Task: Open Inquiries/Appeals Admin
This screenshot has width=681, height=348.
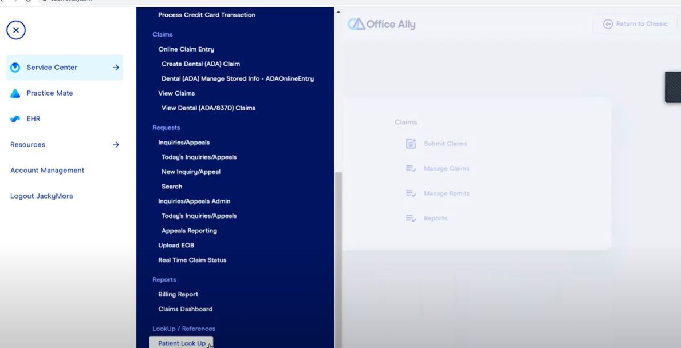Action: (x=194, y=201)
